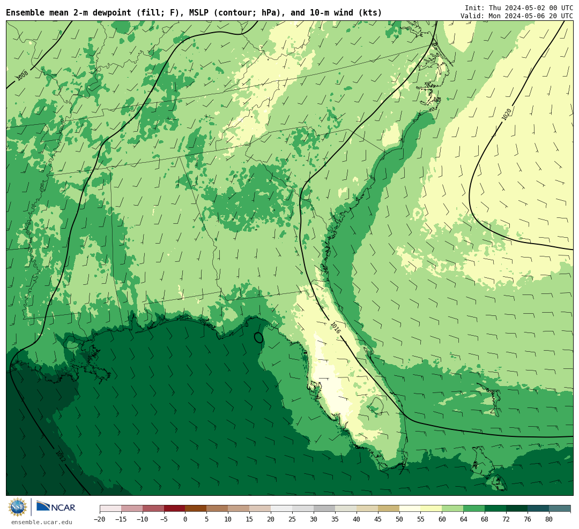This screenshot has height=529, width=579.
Task: Click the 1016 contour label over Florida
Action: point(335,328)
